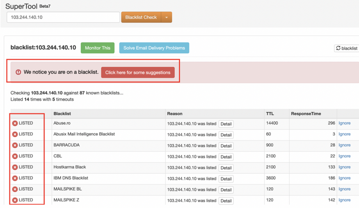The width and height of the screenshot is (359, 208).
Task: Ignore the BARRACUDA blacklist result
Action: point(344,145)
